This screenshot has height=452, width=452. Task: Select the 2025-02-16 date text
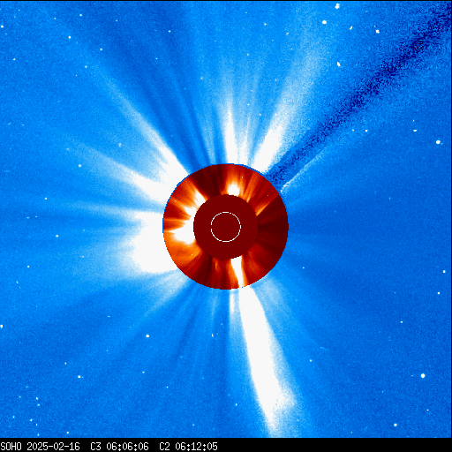click(x=53, y=447)
